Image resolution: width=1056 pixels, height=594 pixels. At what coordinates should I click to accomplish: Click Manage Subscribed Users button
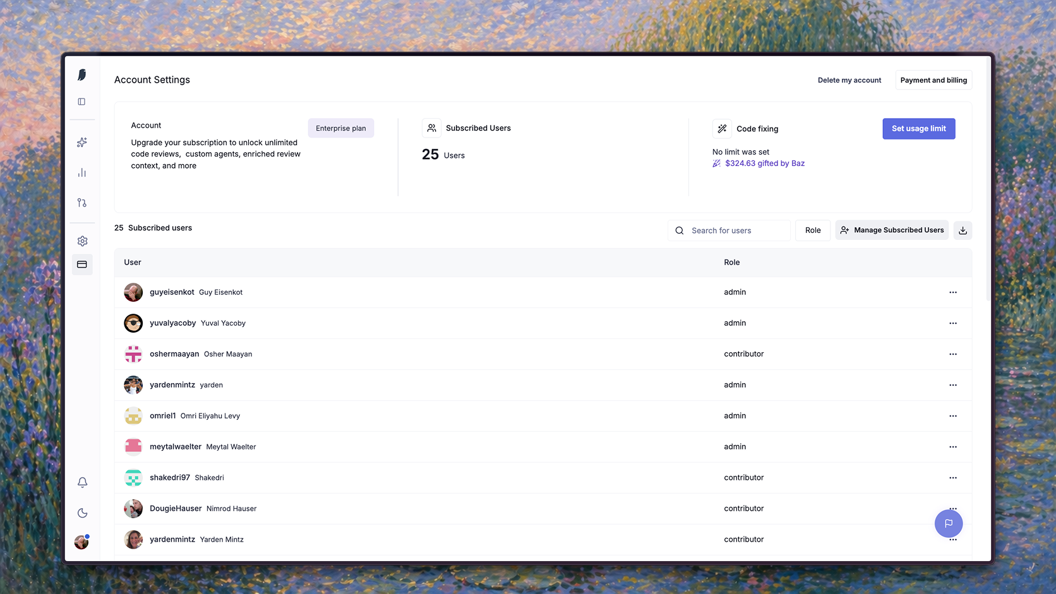[x=892, y=230]
